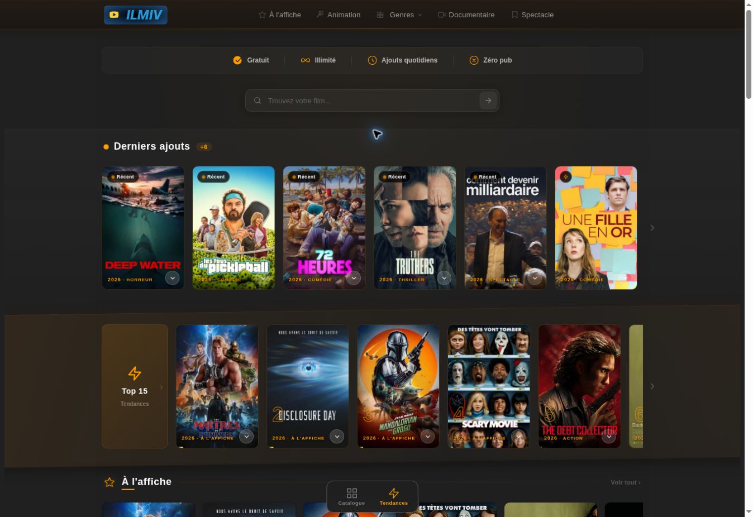Click the Zéro pub icon
Screen dimensions: 753x517
[474, 60]
